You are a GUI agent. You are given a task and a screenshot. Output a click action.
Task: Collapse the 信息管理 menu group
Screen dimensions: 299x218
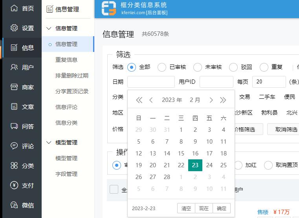click(x=49, y=28)
